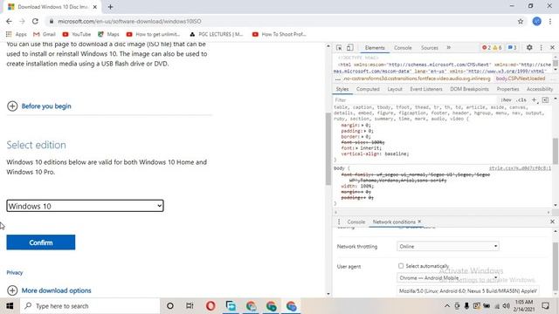559x314 pixels.
Task: Switch to the Sources tab
Action: point(429,48)
